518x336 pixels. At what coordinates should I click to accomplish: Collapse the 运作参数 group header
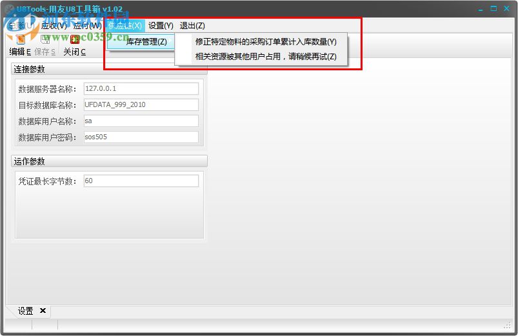coord(110,161)
